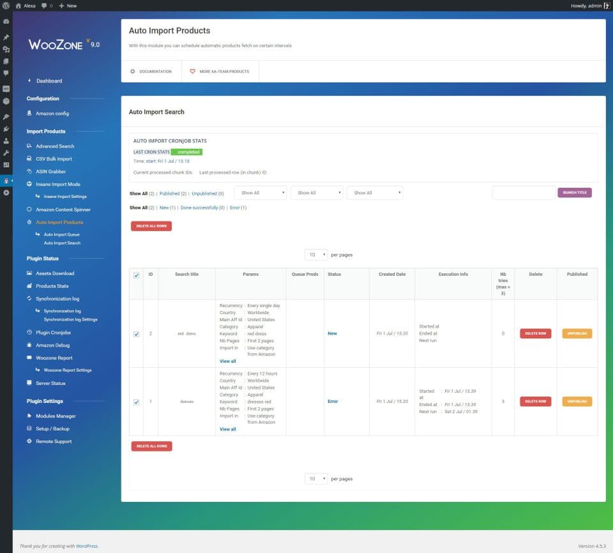The image size is (613, 553).
Task: Click the New status of row 2
Action: click(332, 333)
